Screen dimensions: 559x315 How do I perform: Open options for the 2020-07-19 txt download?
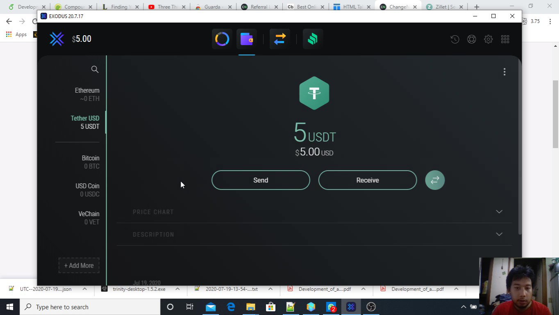(270, 289)
